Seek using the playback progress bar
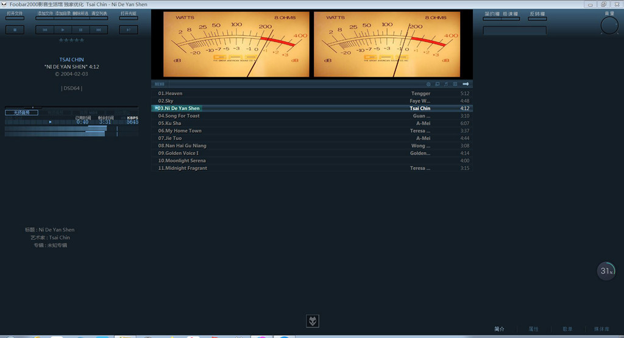Viewport: 624px width, 338px height. 72,107
